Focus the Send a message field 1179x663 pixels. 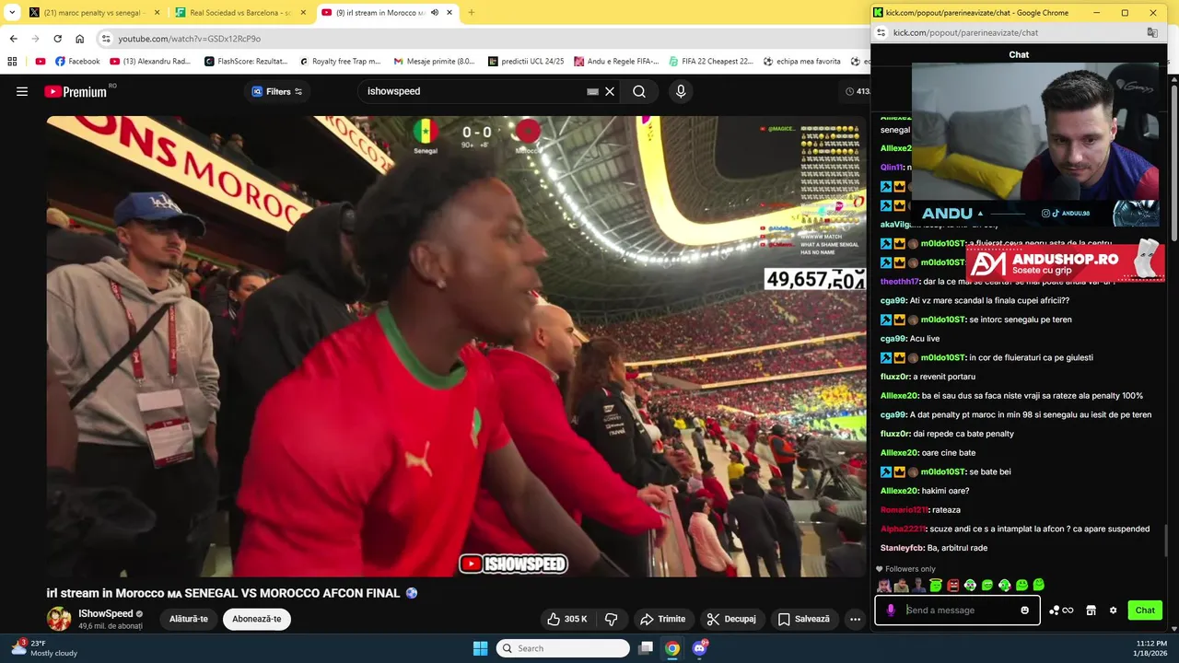960,610
